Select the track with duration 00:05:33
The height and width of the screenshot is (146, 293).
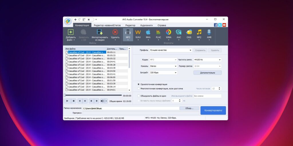(x=96, y=56)
